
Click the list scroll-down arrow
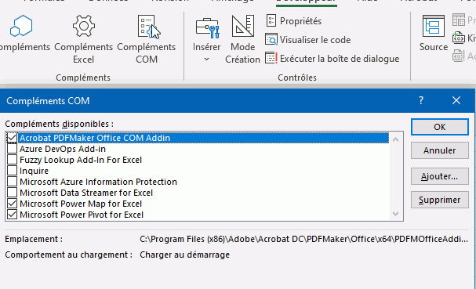tap(395, 214)
